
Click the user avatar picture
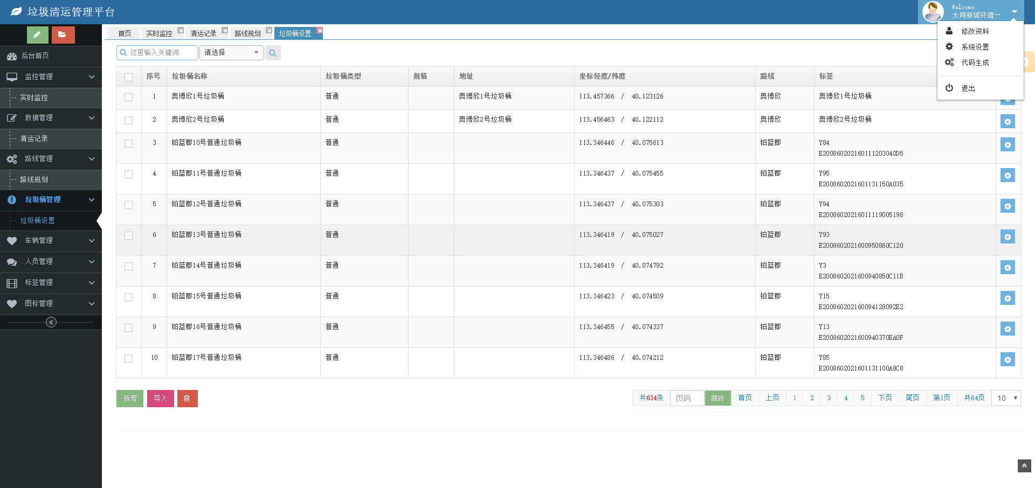[x=933, y=12]
